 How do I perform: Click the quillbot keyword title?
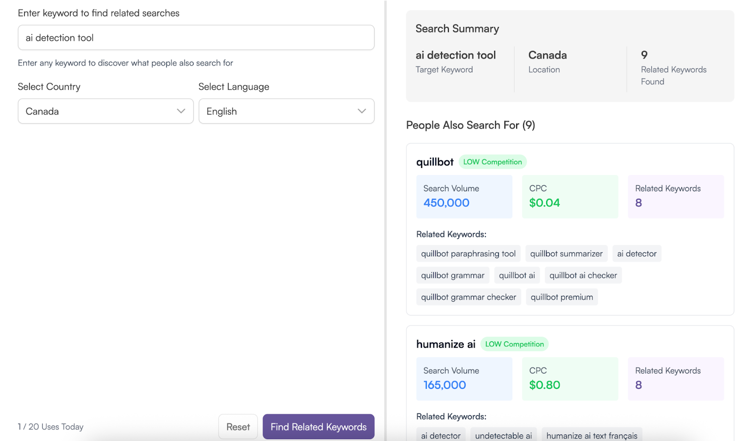point(435,162)
